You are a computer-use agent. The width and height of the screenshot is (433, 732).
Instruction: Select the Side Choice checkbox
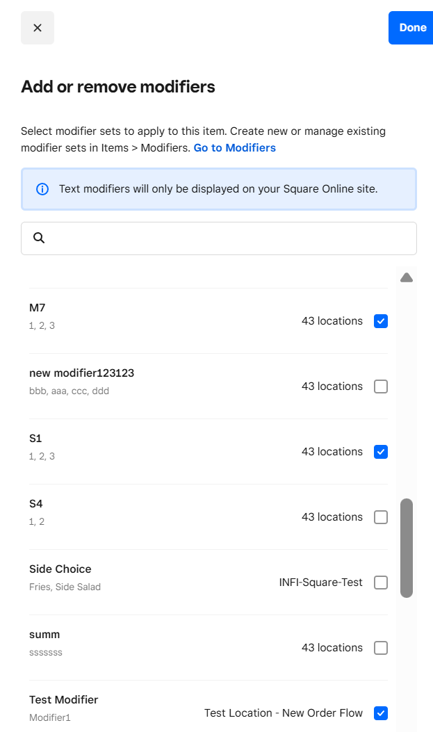(x=381, y=583)
